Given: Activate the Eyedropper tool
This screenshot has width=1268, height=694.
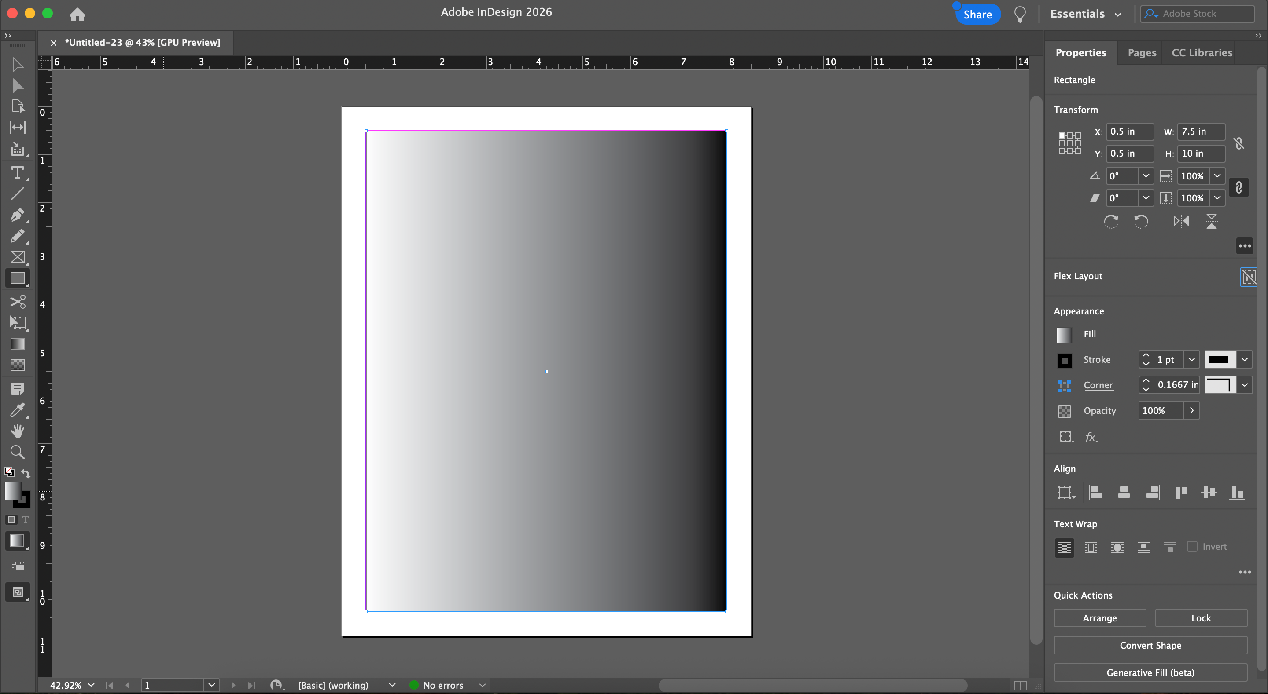Looking at the screenshot, I should (x=17, y=410).
